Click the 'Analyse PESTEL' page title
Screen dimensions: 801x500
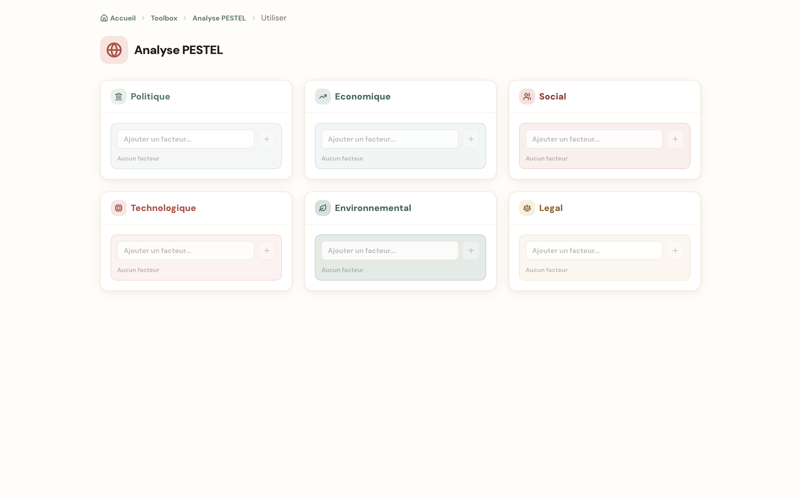(178, 50)
